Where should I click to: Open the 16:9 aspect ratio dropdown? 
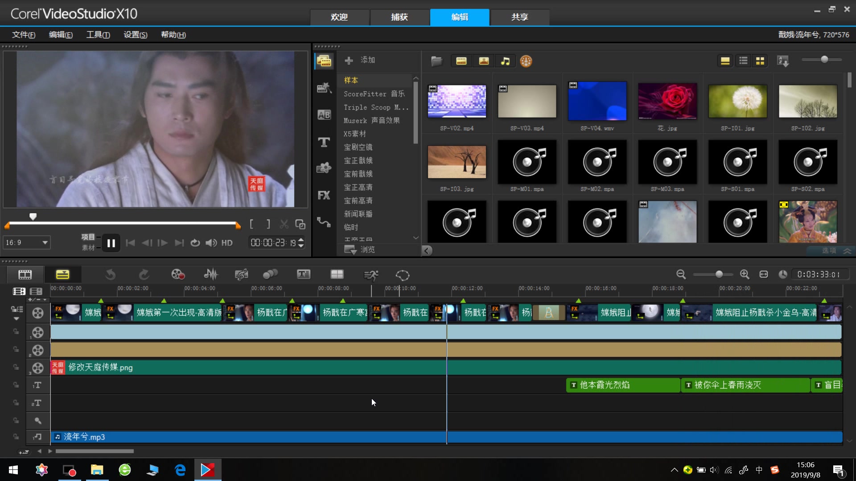tap(27, 243)
